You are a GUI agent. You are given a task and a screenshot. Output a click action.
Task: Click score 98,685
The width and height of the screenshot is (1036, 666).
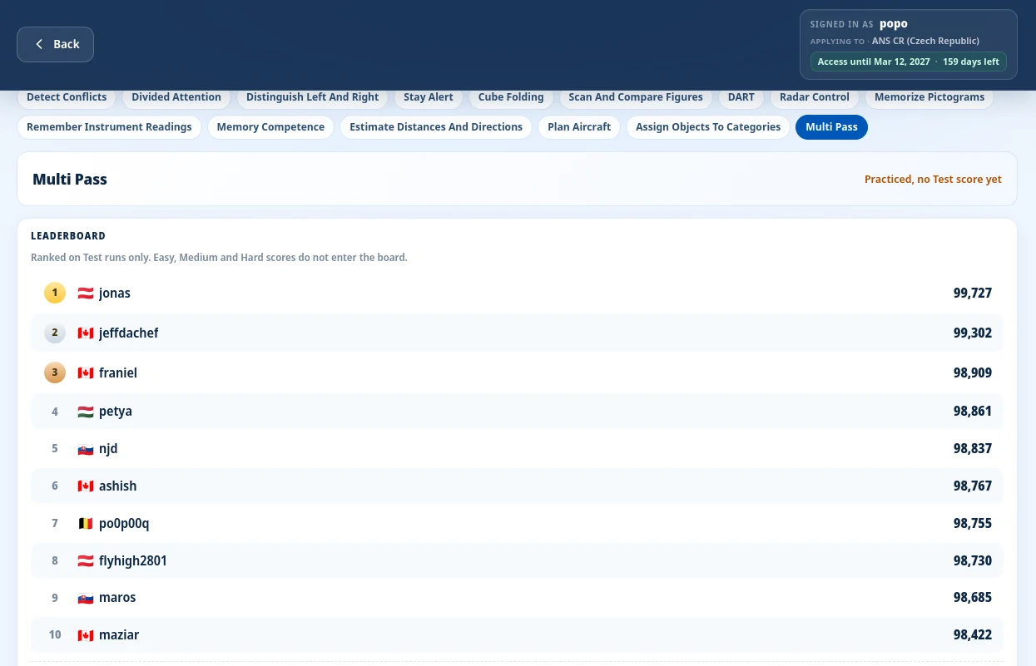point(973,597)
